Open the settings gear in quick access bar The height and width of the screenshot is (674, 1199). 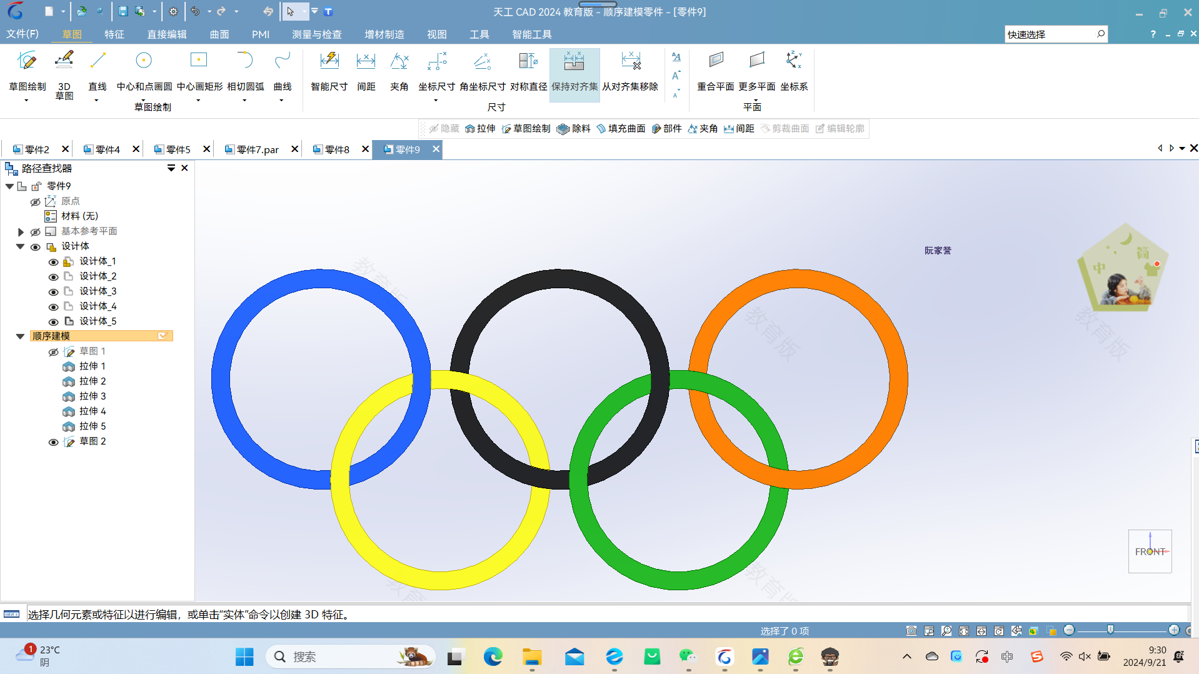[x=173, y=11]
